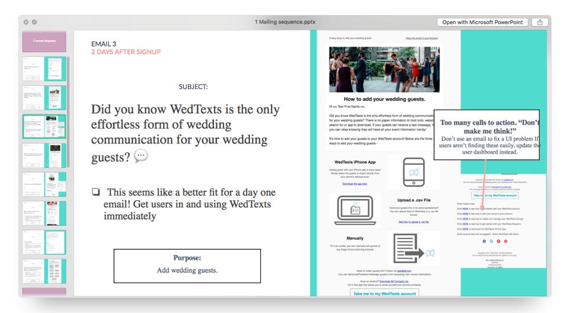Click the Facebook icon in the email footer

click(484, 241)
